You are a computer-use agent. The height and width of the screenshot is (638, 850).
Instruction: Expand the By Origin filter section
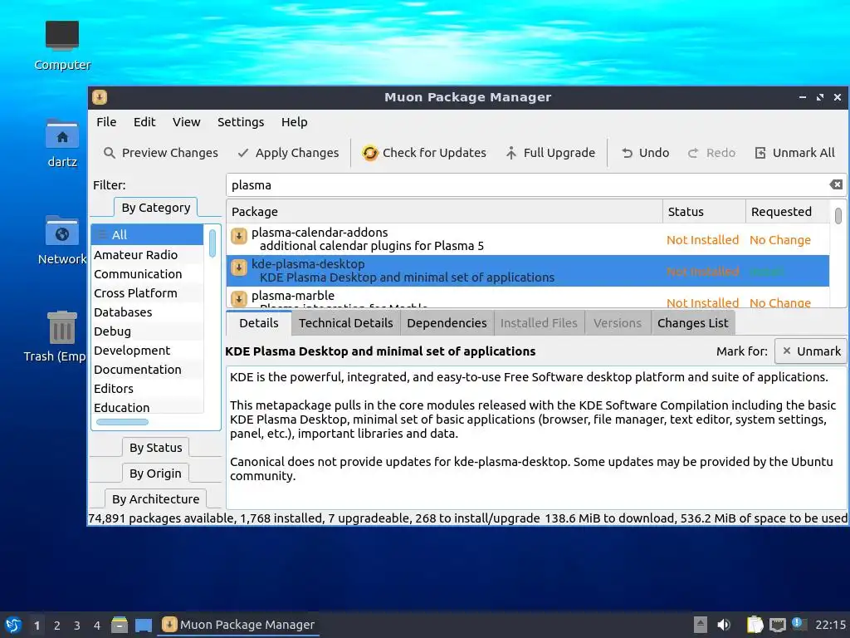(x=155, y=474)
